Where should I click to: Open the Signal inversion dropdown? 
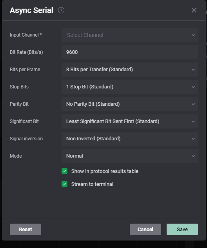pyautogui.click(x=130, y=139)
